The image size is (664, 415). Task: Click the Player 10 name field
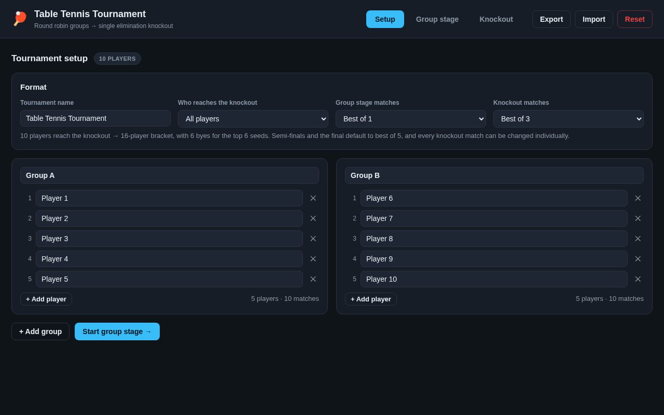point(494,279)
